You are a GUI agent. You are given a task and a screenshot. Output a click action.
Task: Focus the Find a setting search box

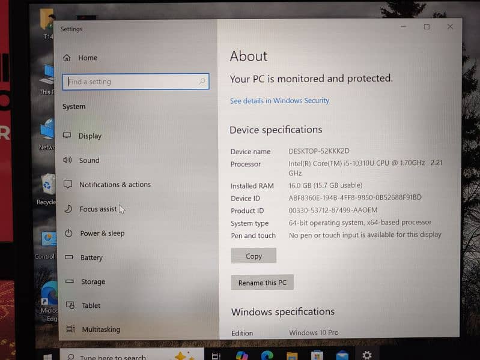point(136,82)
